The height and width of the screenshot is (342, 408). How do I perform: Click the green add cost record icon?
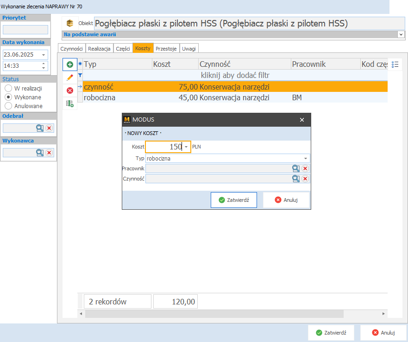(x=70, y=65)
